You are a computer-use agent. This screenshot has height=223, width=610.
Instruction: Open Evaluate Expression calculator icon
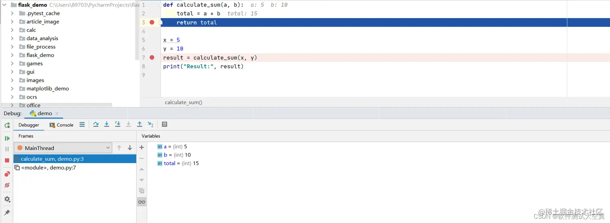pyautogui.click(x=165, y=125)
